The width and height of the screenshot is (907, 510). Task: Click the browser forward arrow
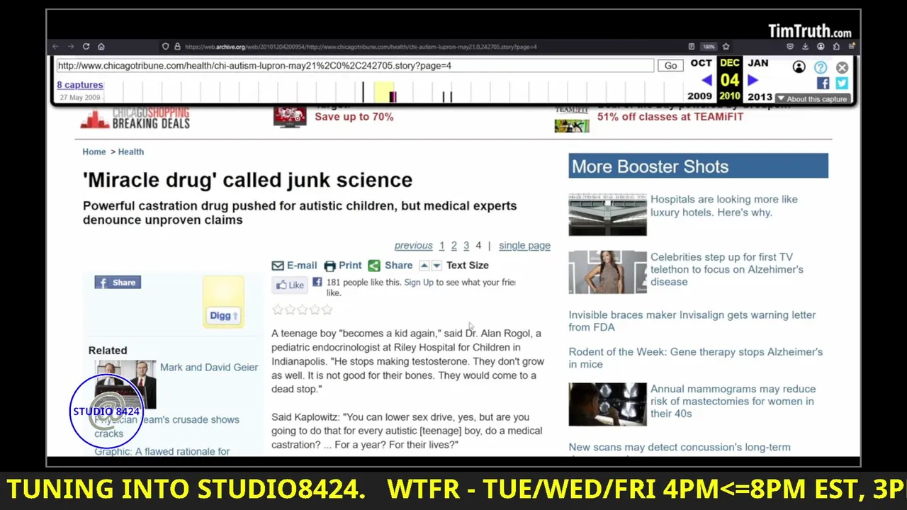point(70,47)
